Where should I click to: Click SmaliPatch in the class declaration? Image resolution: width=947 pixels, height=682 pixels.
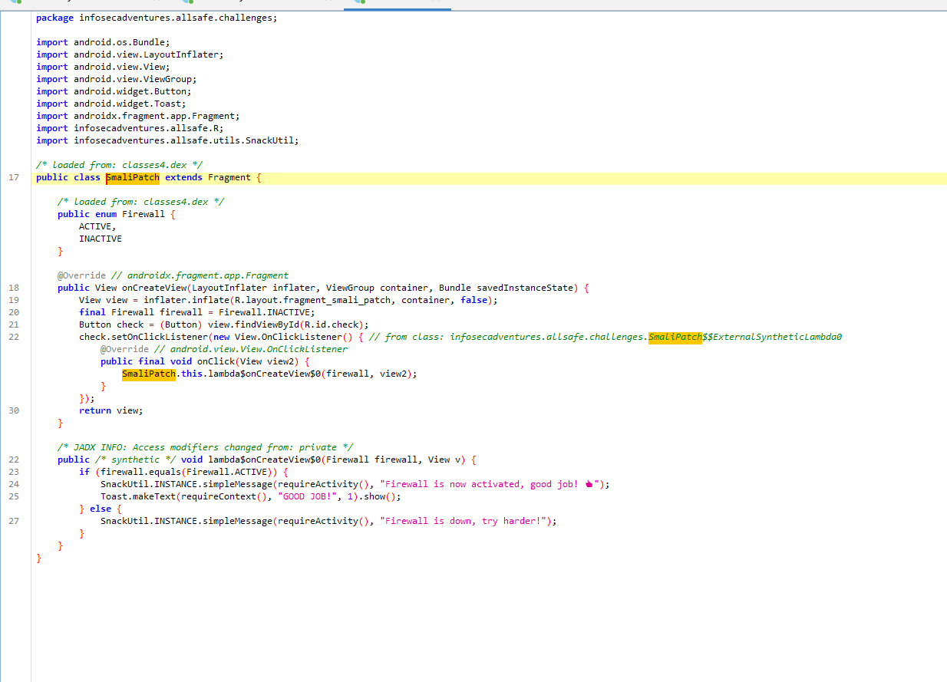[133, 177]
